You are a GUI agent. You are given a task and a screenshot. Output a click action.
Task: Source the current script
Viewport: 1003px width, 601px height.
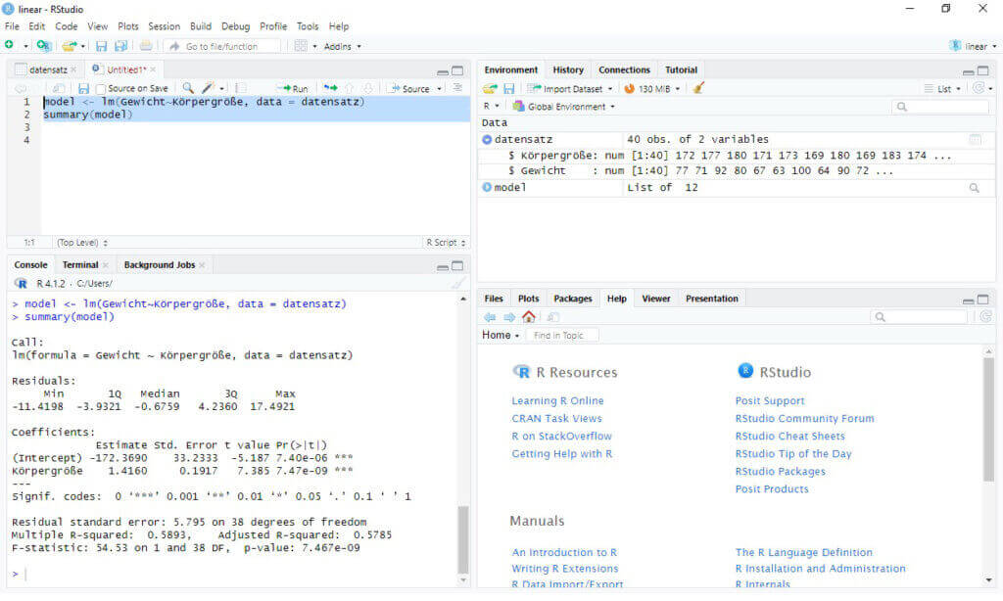[411, 87]
